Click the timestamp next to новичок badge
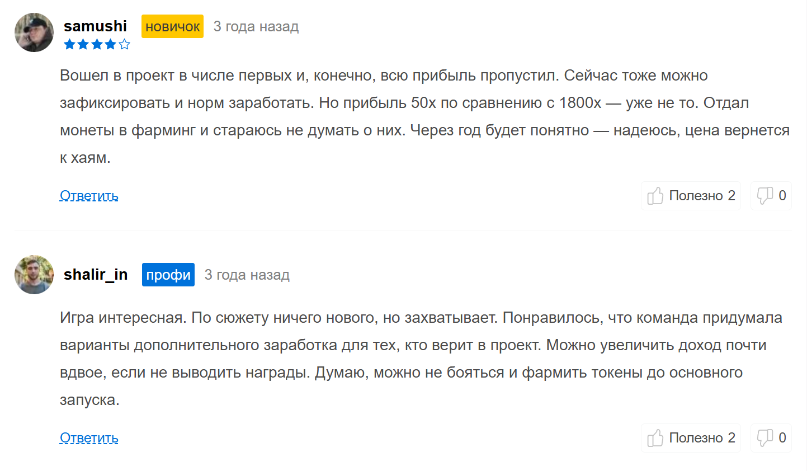Image resolution: width=807 pixels, height=471 pixels. pyautogui.click(x=256, y=26)
